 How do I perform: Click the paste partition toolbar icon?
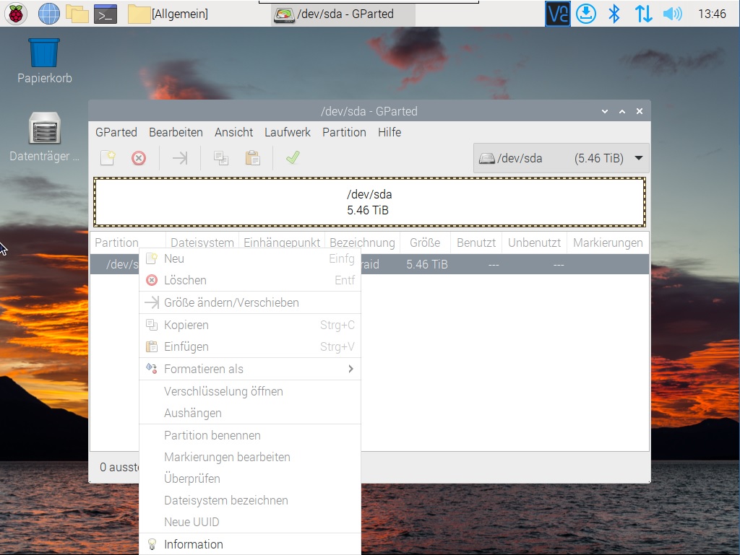pos(252,158)
